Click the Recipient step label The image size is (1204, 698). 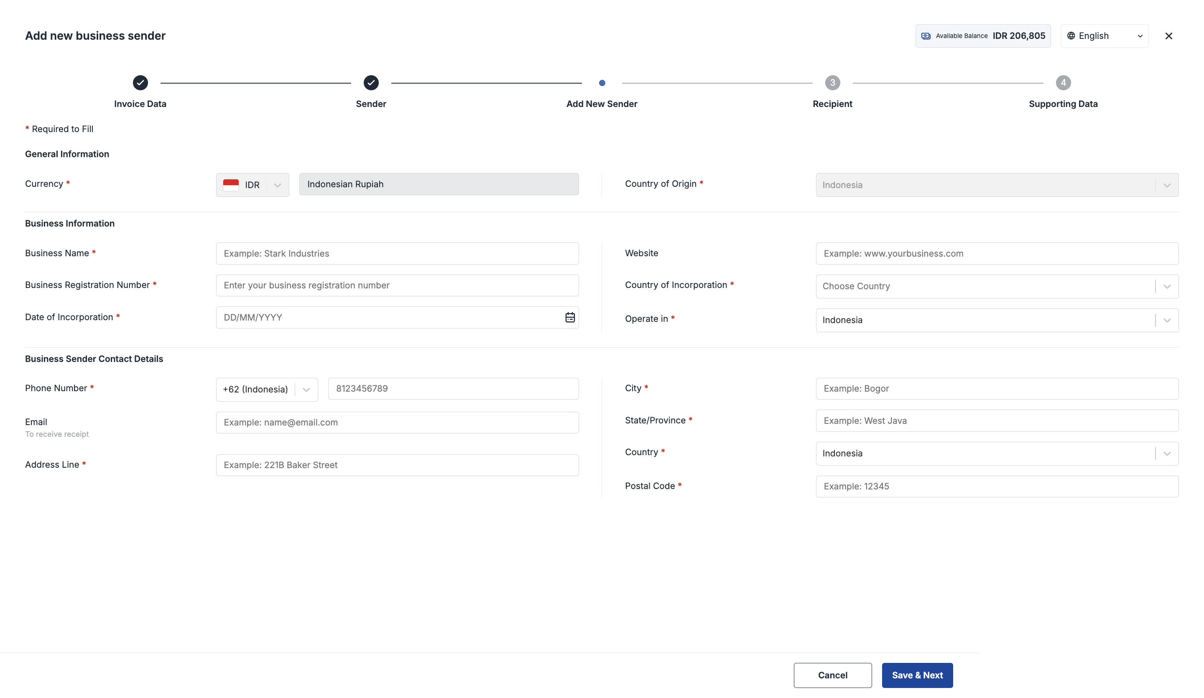[x=832, y=104]
